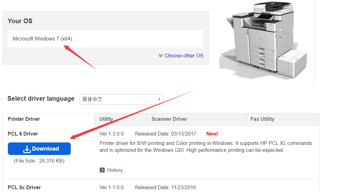
Task: Click the PCL 6 Driver heading
Action: [x=23, y=134]
